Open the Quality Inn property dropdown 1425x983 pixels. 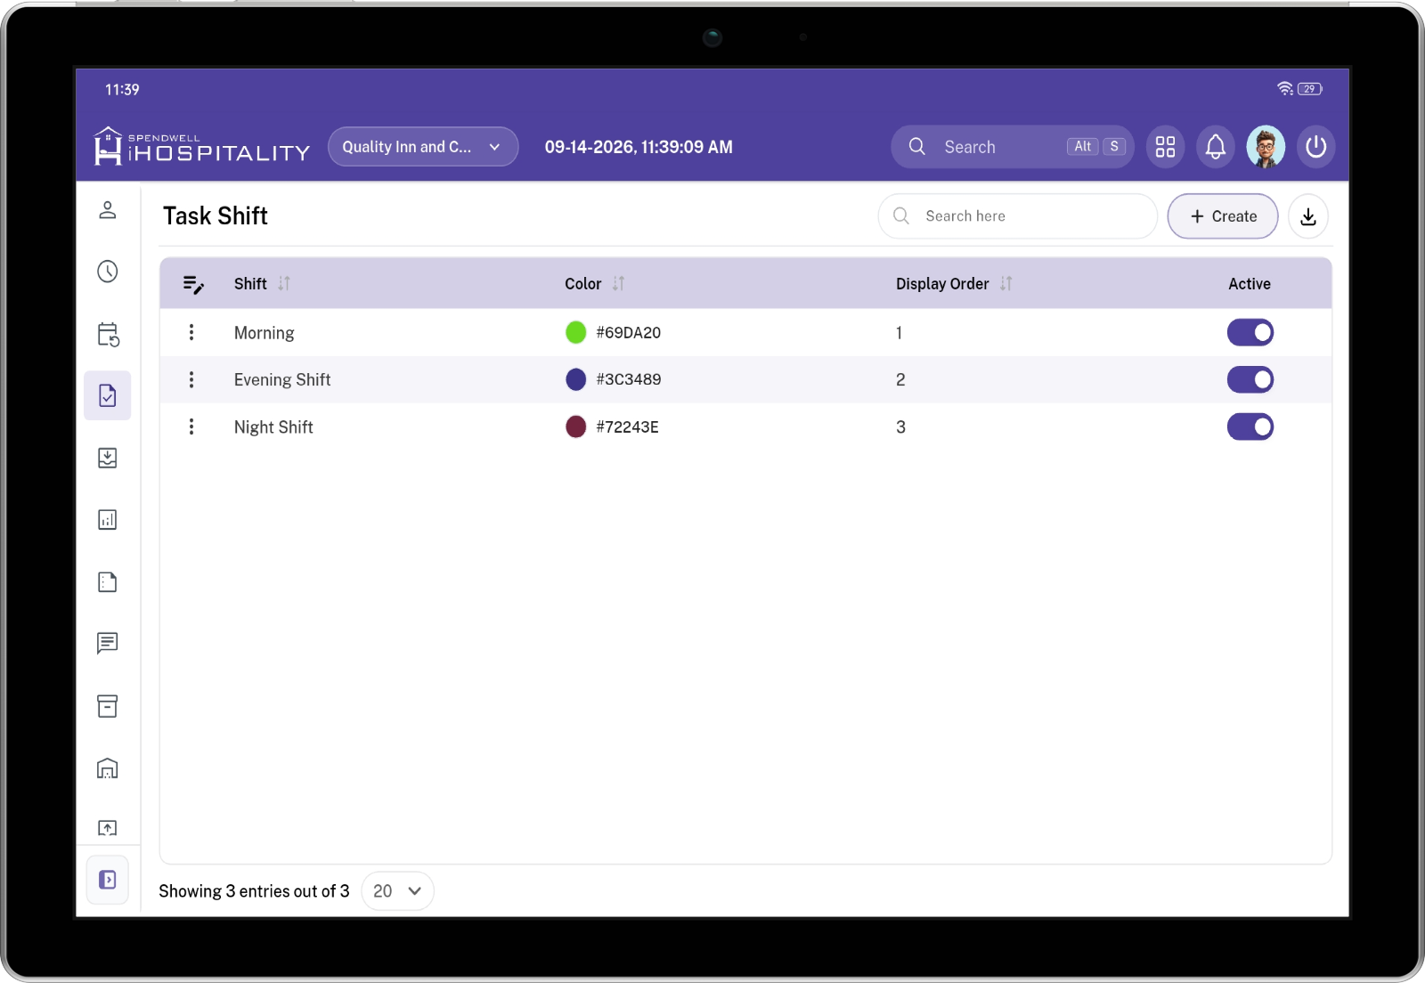pos(423,147)
